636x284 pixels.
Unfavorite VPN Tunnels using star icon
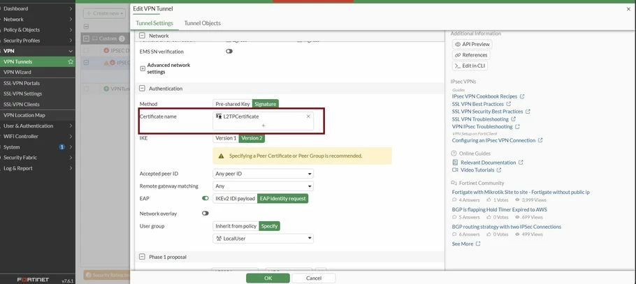(x=71, y=61)
